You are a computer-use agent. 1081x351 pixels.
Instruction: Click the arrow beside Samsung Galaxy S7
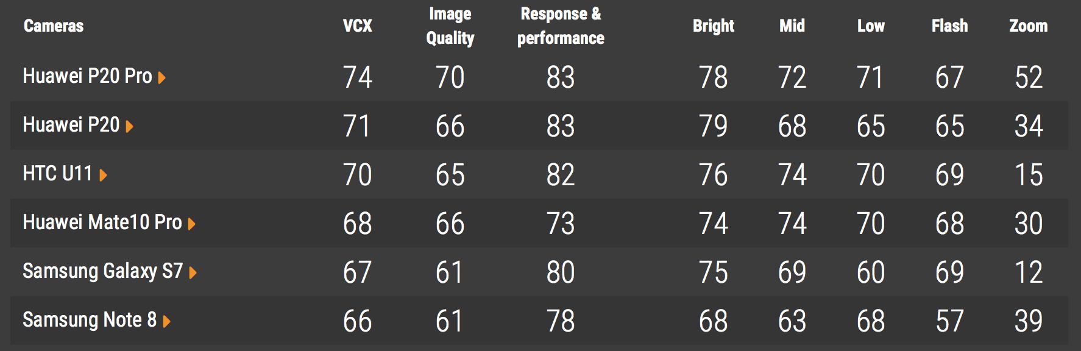(x=193, y=272)
